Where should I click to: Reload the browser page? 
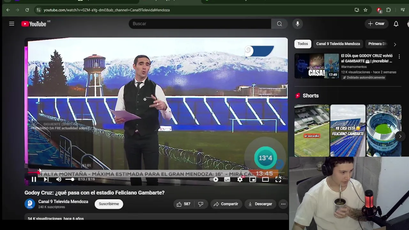[27, 10]
